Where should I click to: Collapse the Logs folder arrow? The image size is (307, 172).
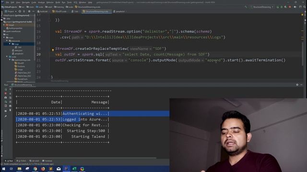[10, 44]
